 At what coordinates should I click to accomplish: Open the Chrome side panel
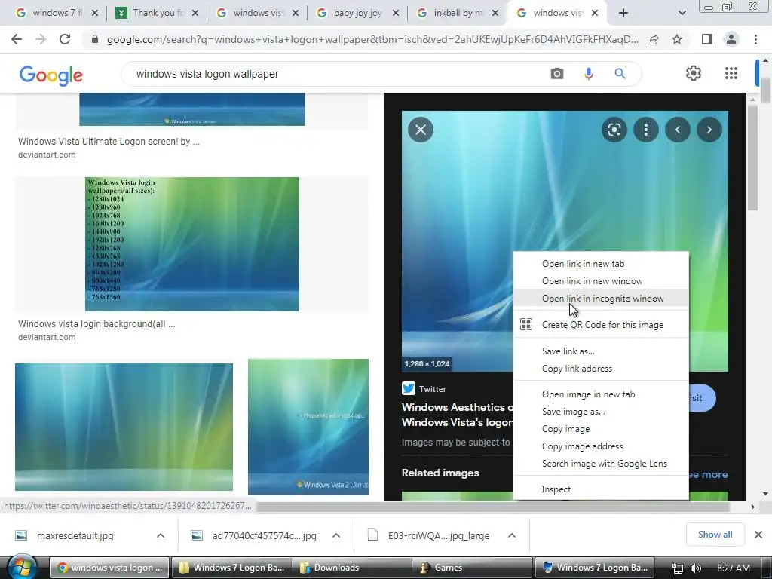tap(707, 39)
